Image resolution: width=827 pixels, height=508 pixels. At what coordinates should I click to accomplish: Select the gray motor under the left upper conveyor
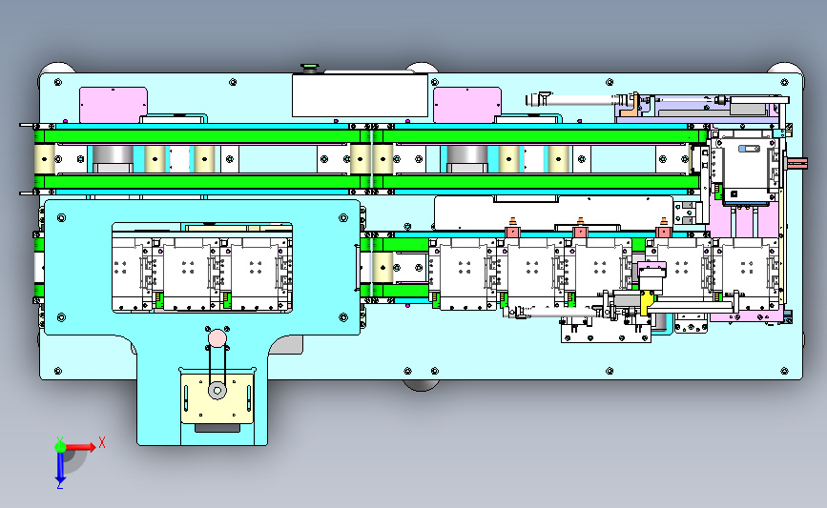tap(113, 158)
